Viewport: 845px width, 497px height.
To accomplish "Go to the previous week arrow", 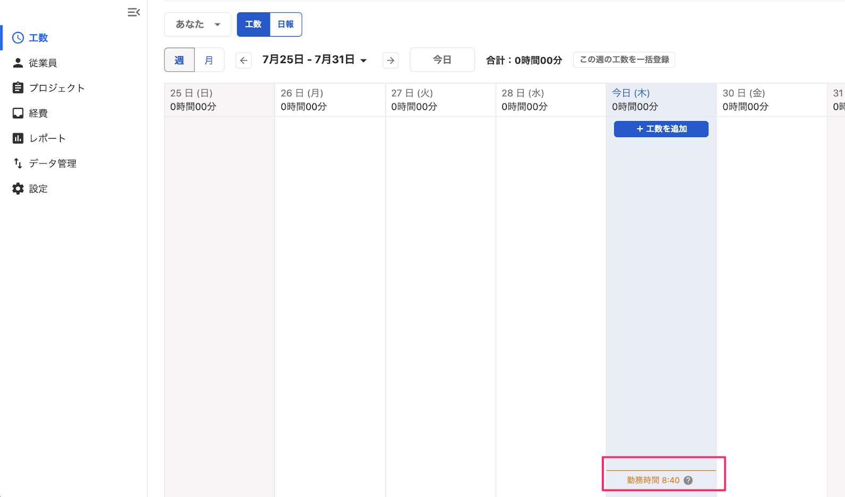I will tap(244, 60).
